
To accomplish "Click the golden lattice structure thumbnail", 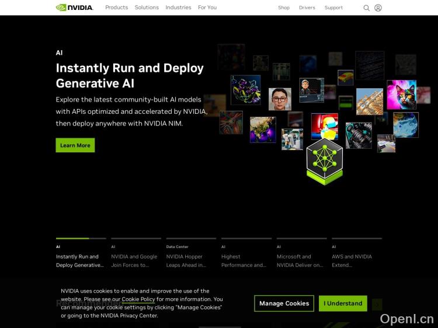I will coord(370,102).
